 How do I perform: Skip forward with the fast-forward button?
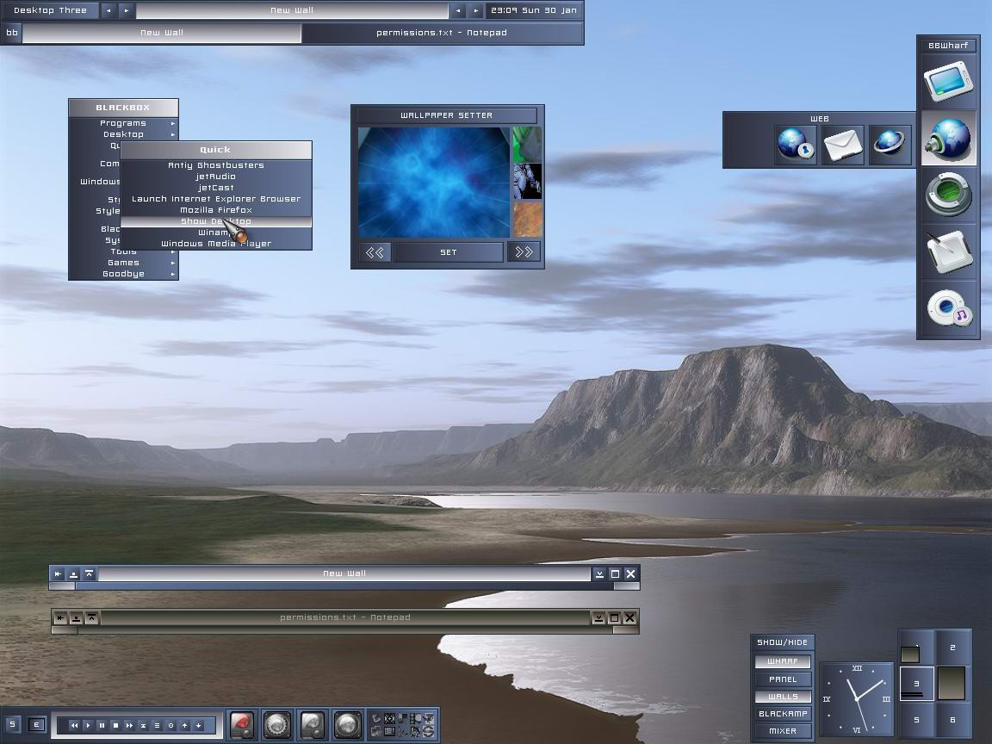pos(129,726)
